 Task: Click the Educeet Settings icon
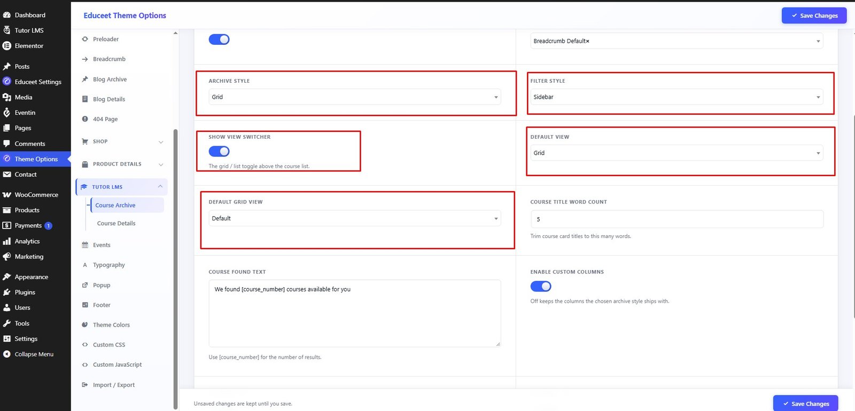pyautogui.click(x=7, y=82)
